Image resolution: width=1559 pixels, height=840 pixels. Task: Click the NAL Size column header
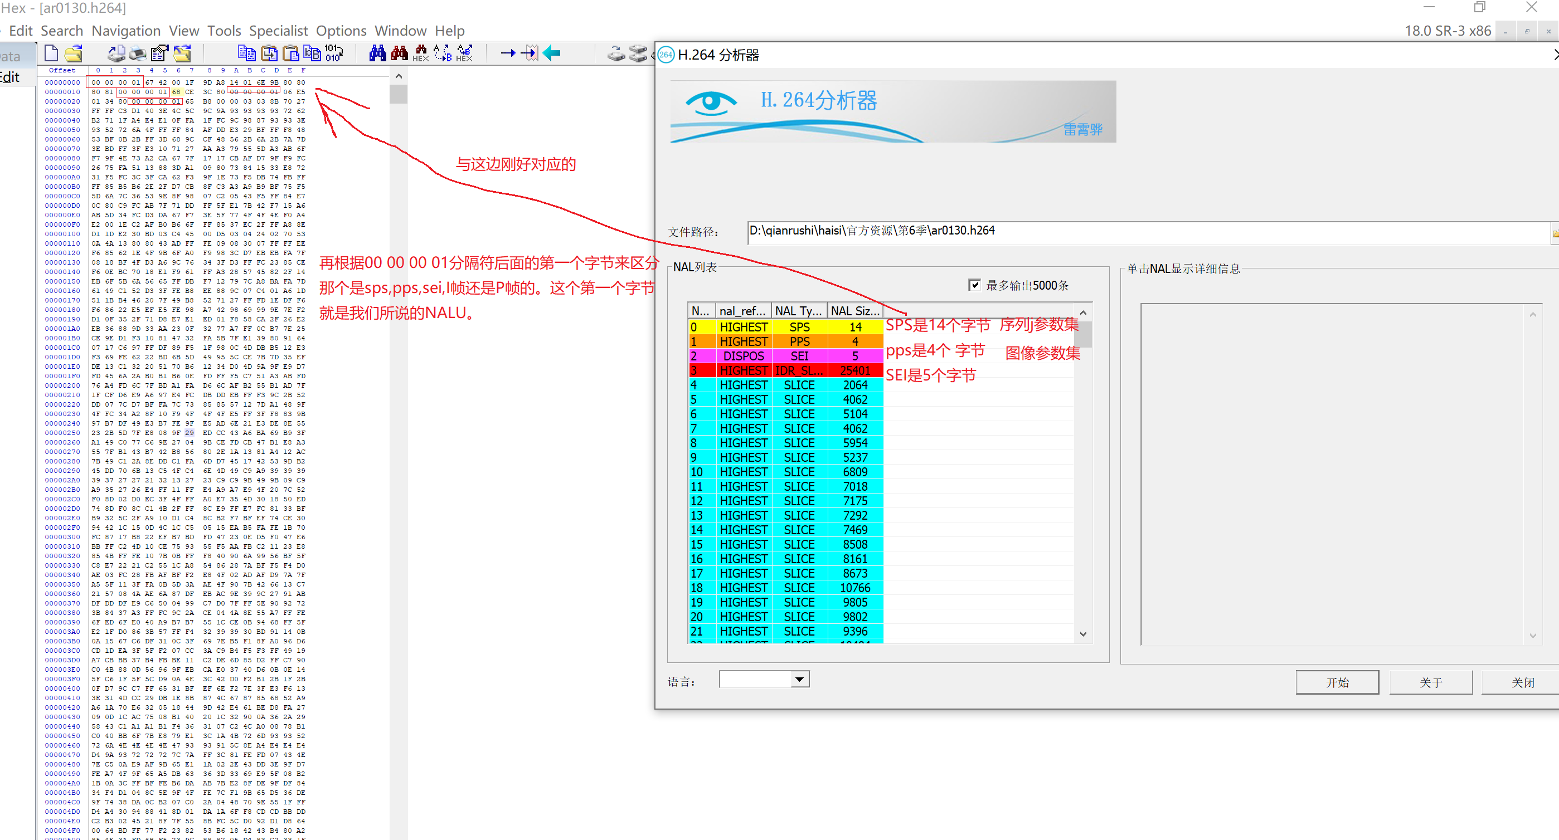tap(855, 311)
